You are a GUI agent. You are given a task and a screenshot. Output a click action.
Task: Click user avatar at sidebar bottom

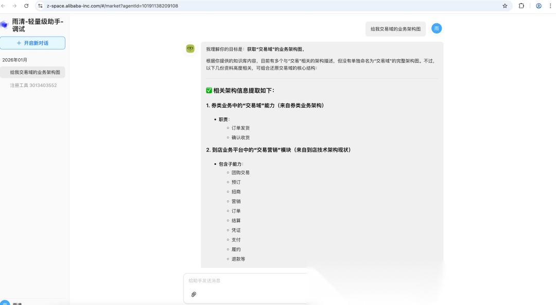click(5, 303)
